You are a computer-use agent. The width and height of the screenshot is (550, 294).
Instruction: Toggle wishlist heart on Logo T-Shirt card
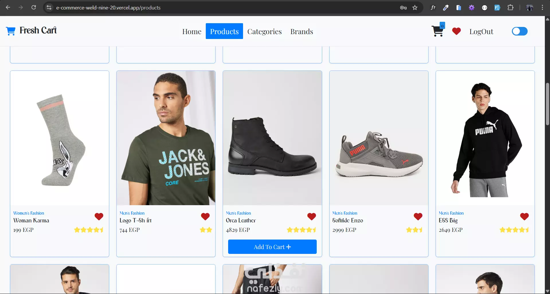205,217
